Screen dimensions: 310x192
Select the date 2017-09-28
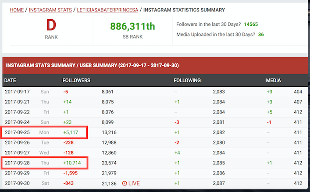[17, 163]
